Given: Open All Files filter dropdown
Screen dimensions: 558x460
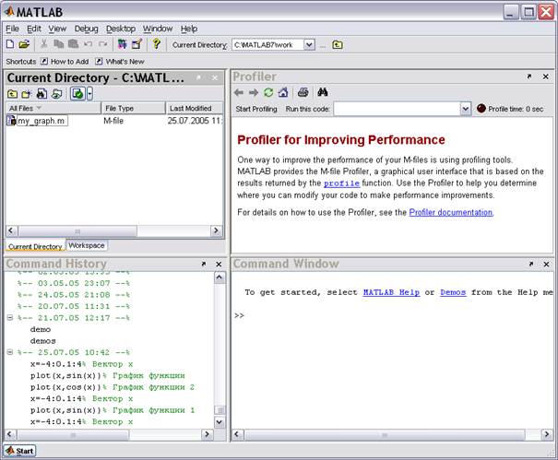Looking at the screenshot, I should click(39, 108).
